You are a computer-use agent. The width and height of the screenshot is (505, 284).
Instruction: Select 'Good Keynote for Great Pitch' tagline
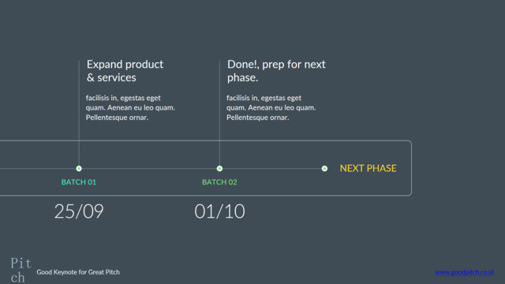tap(78, 272)
